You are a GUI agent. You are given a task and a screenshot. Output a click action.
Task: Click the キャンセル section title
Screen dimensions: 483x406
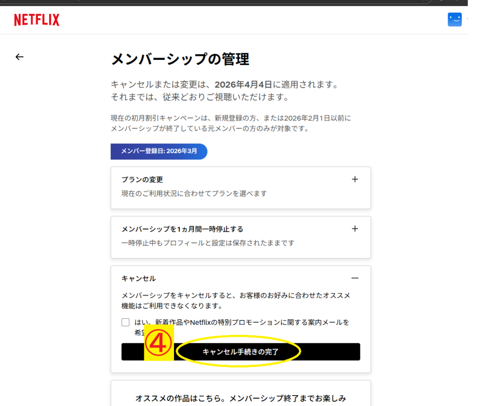point(139,279)
